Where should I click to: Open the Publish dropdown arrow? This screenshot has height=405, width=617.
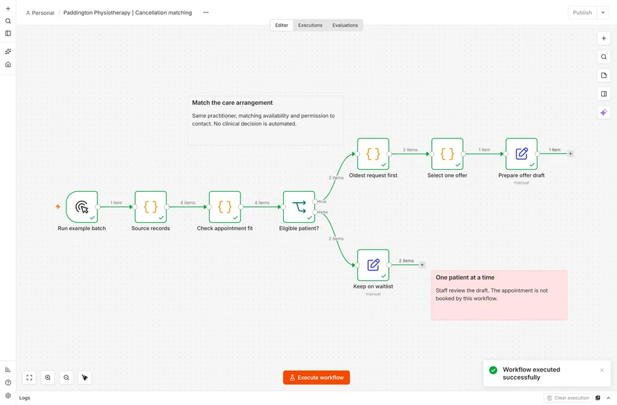tap(603, 12)
